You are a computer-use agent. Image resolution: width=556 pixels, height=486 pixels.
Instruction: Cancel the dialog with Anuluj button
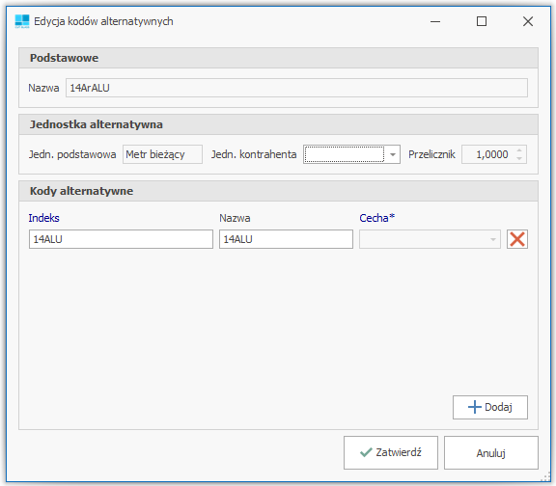point(491,452)
